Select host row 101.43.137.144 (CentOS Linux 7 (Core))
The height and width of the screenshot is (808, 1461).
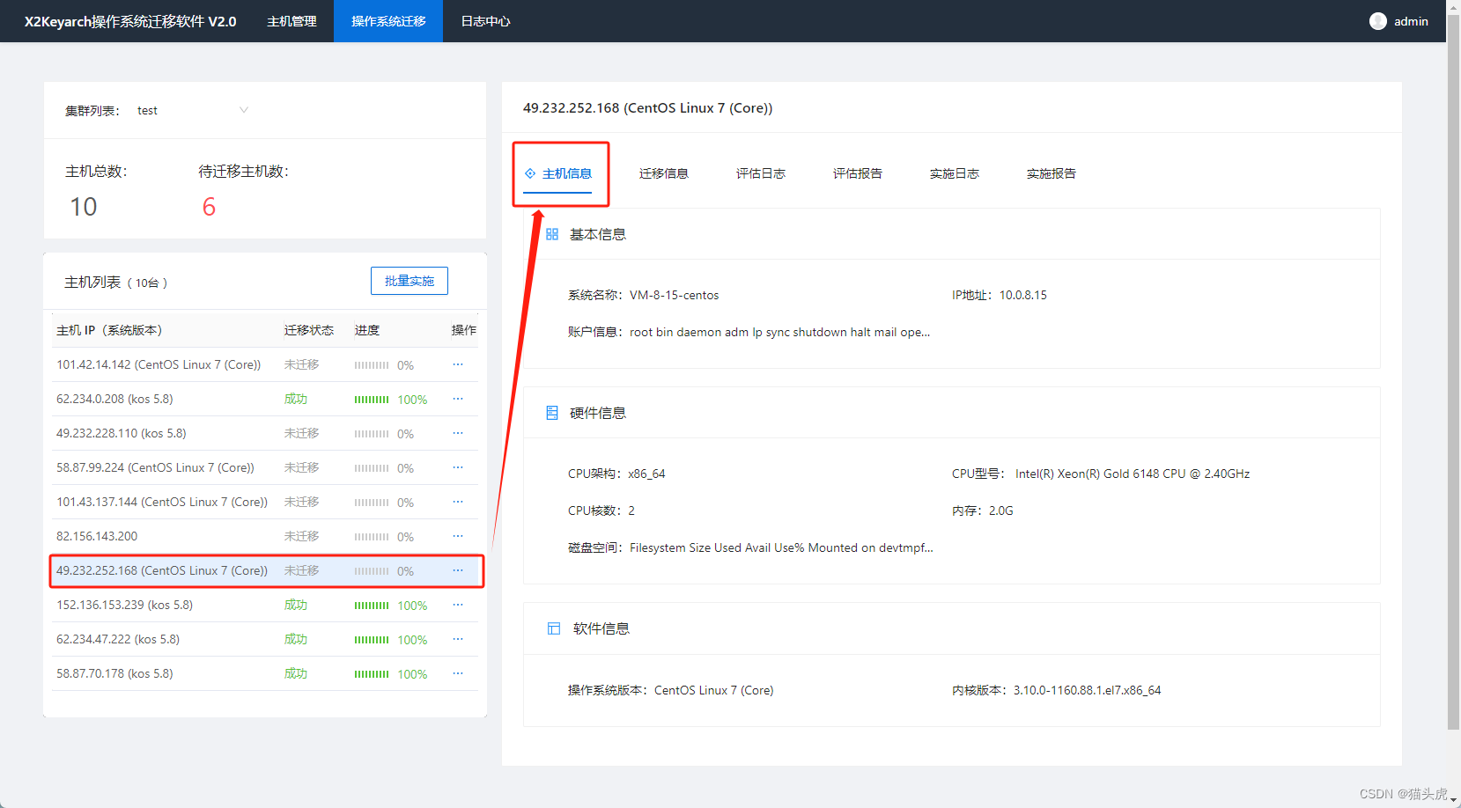[x=264, y=502]
